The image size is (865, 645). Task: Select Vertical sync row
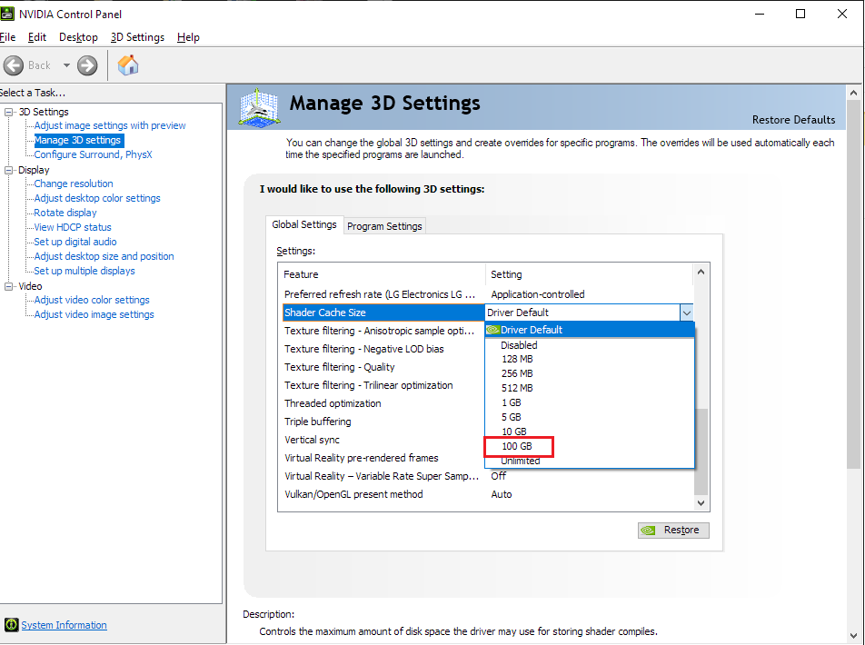[383, 441]
